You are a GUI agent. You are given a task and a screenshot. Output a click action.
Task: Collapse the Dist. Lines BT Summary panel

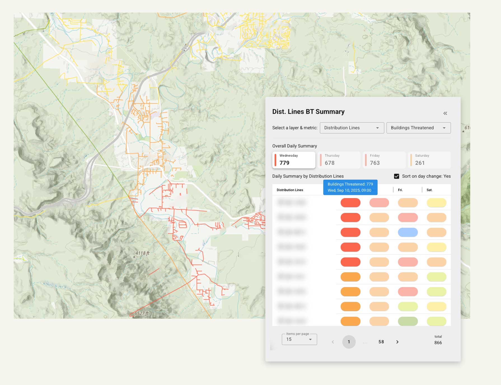tap(445, 113)
